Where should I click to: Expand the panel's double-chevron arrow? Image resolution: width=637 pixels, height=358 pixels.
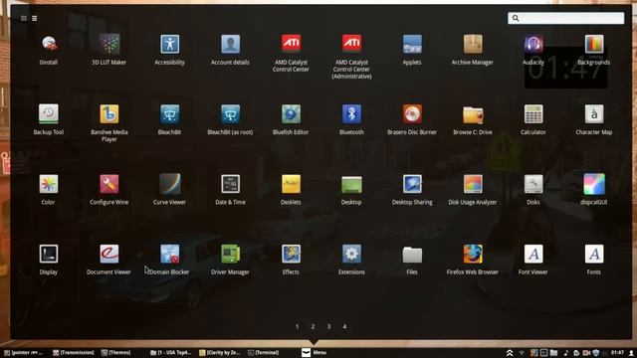(510, 353)
